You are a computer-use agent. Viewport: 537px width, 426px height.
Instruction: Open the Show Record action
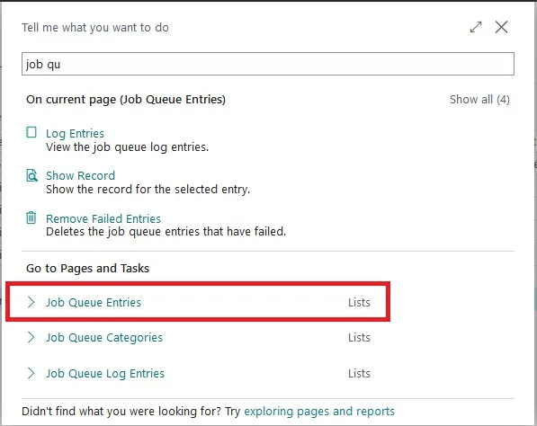click(x=80, y=175)
